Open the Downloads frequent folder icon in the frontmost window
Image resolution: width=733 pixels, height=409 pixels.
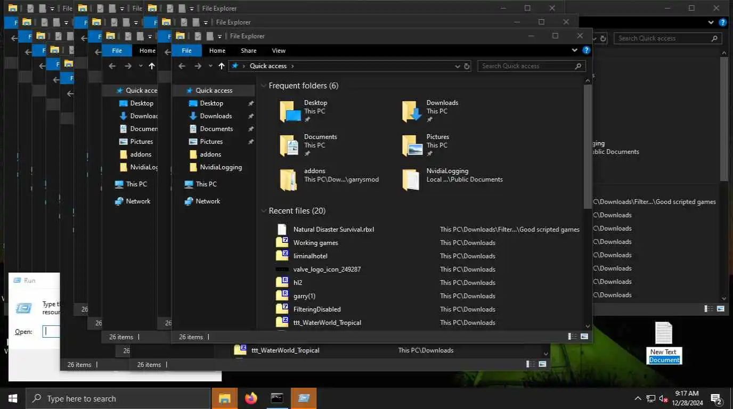[x=413, y=111]
